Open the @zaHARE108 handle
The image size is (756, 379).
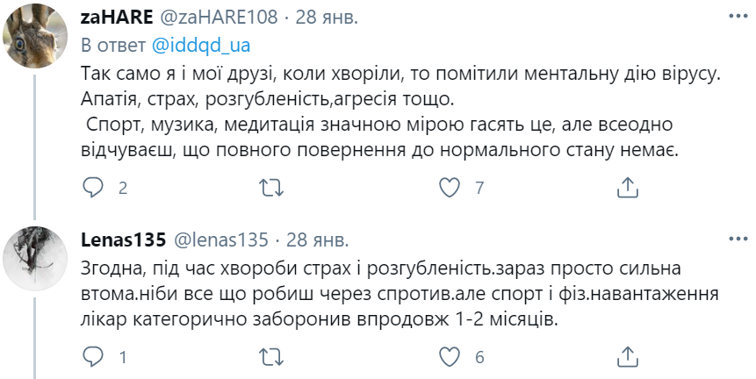216,17
